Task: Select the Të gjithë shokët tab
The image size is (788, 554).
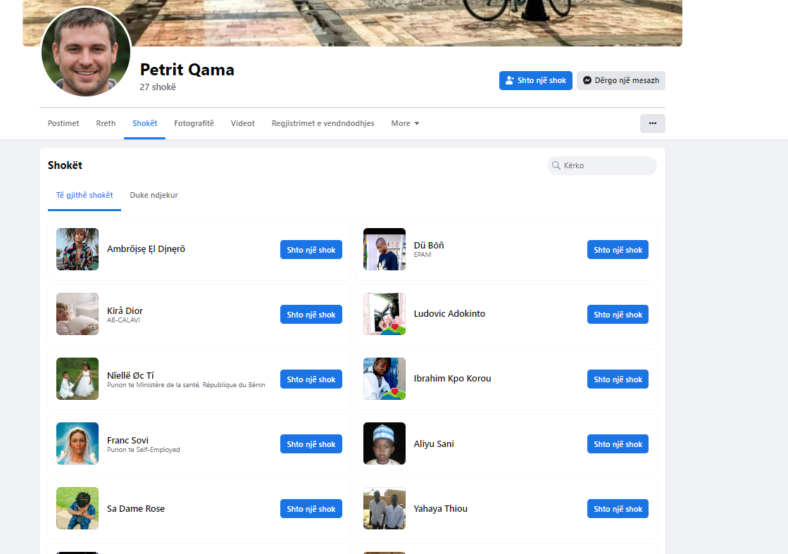Action: click(85, 195)
